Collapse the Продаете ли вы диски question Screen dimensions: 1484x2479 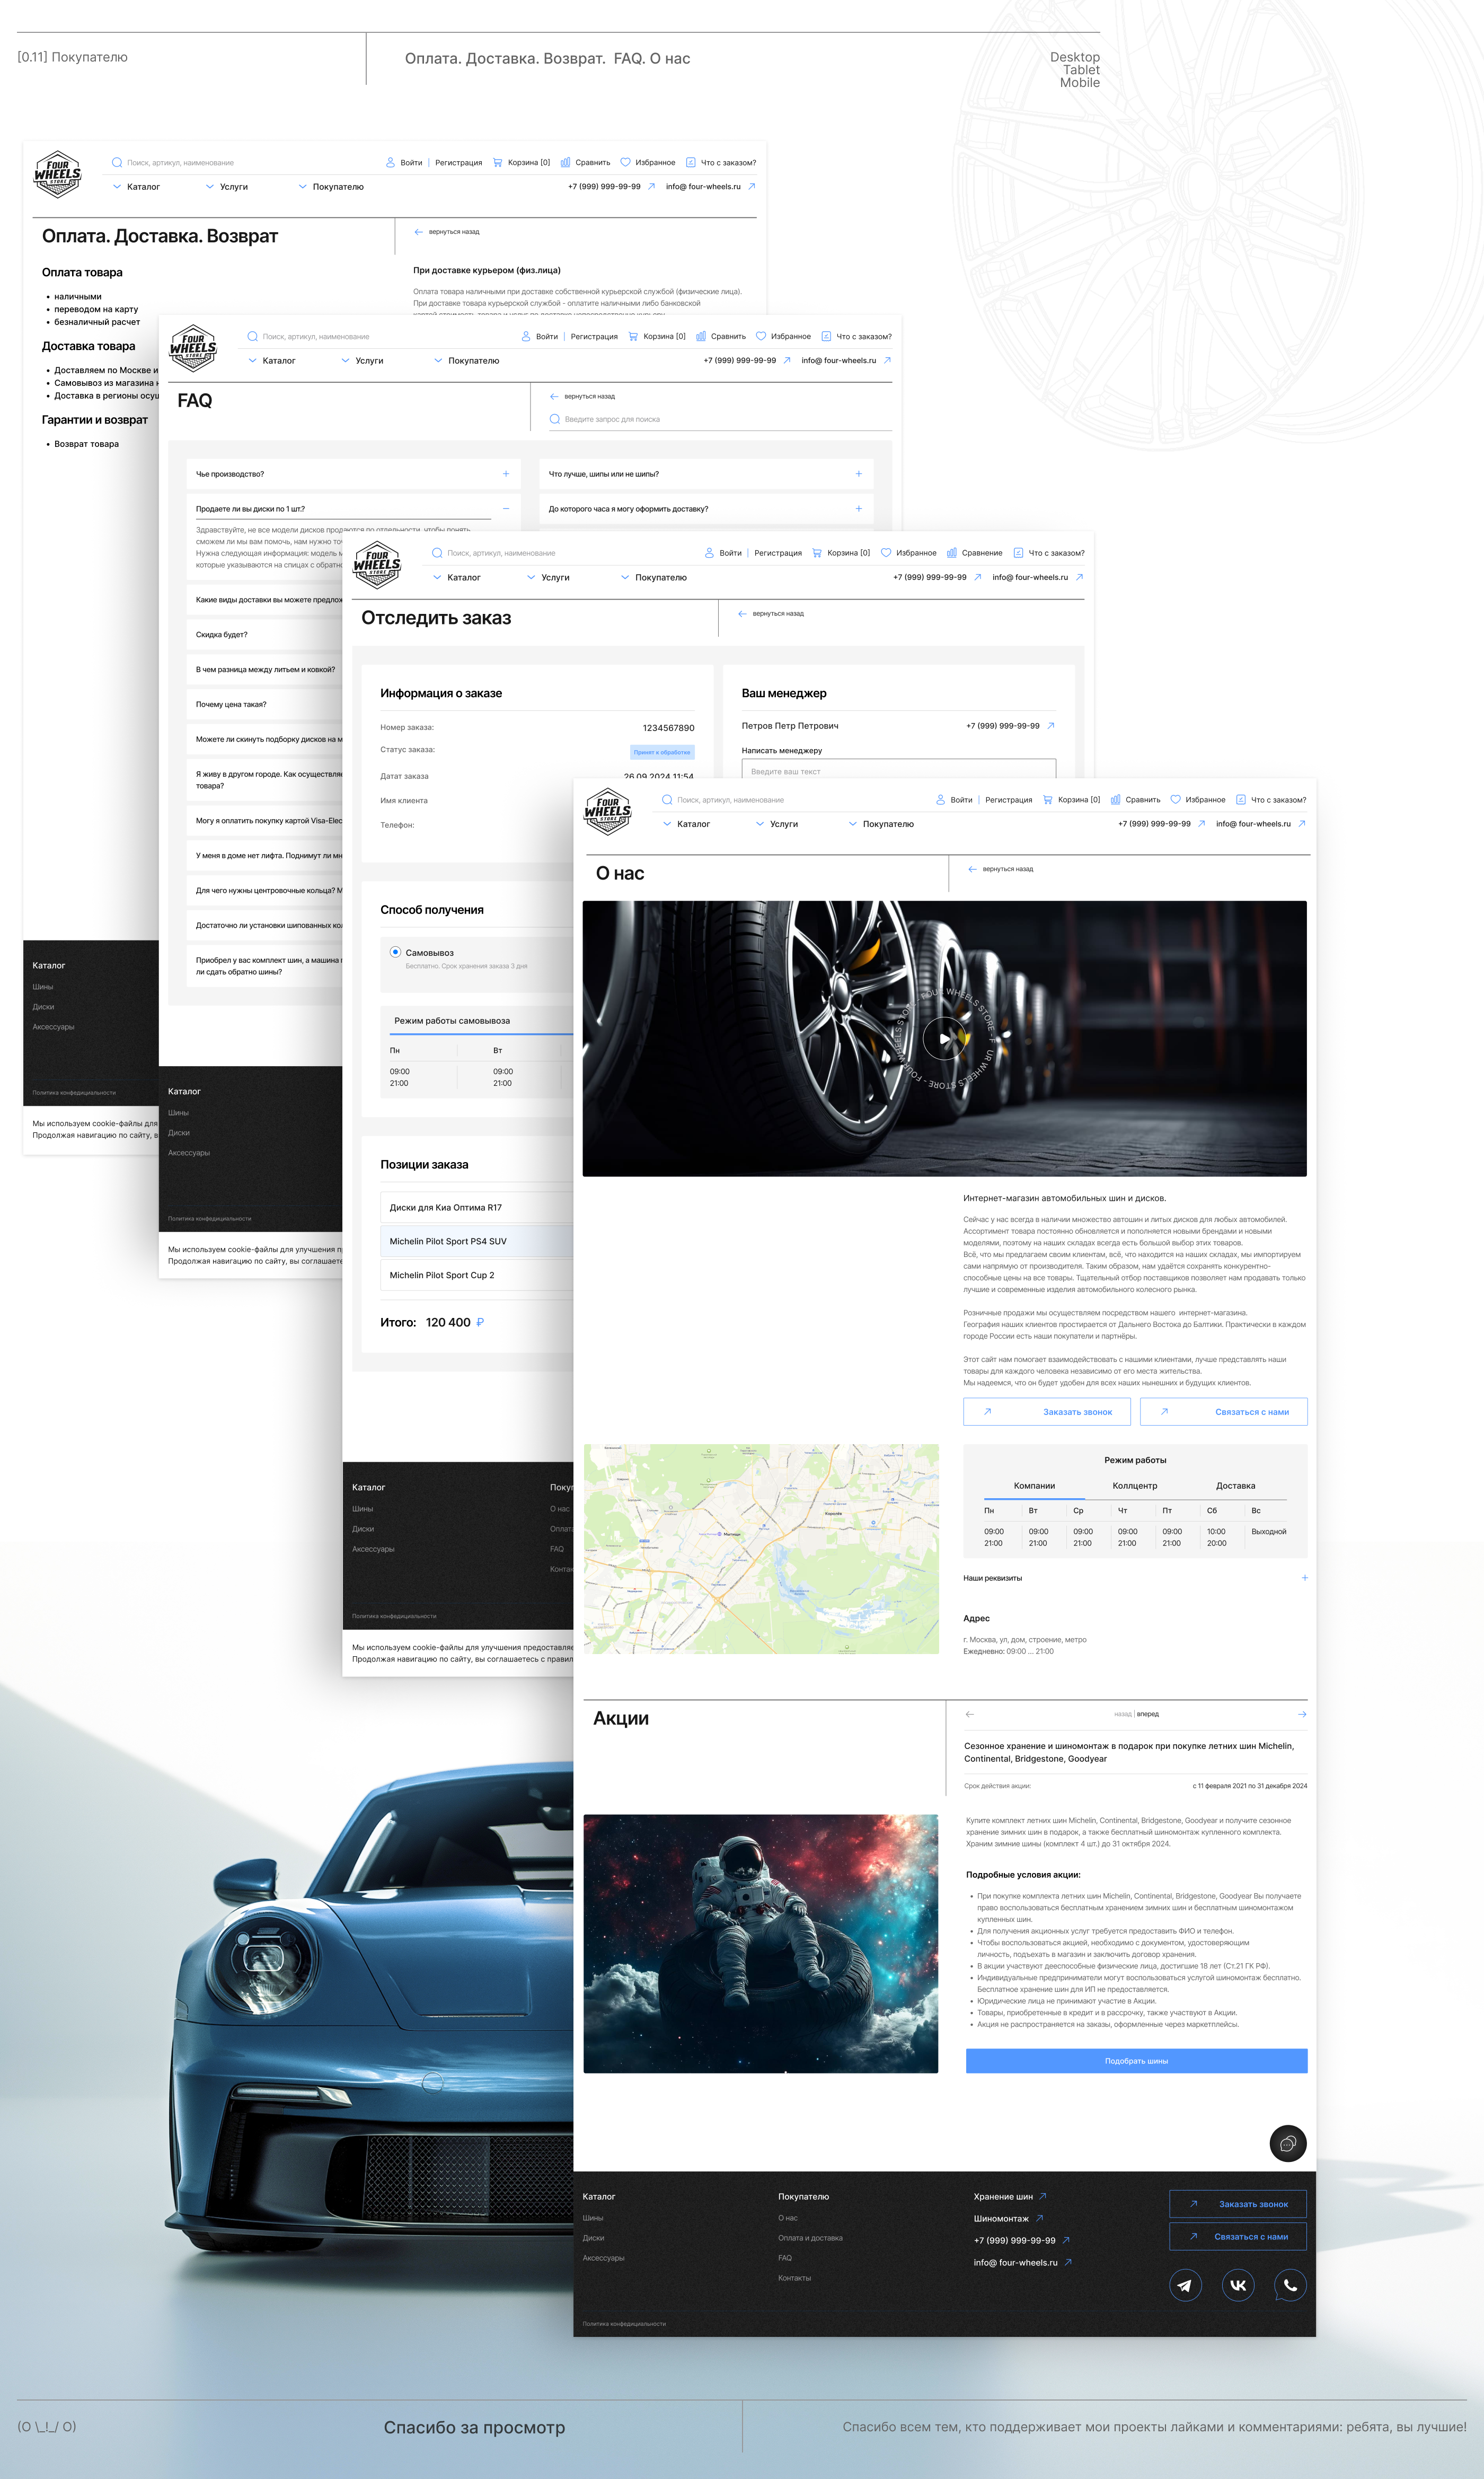506,509
